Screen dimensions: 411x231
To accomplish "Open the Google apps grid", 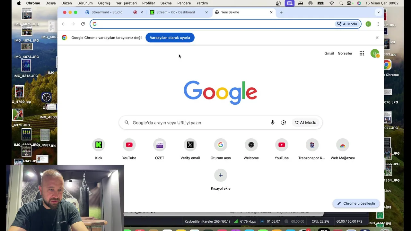I will pyautogui.click(x=362, y=54).
